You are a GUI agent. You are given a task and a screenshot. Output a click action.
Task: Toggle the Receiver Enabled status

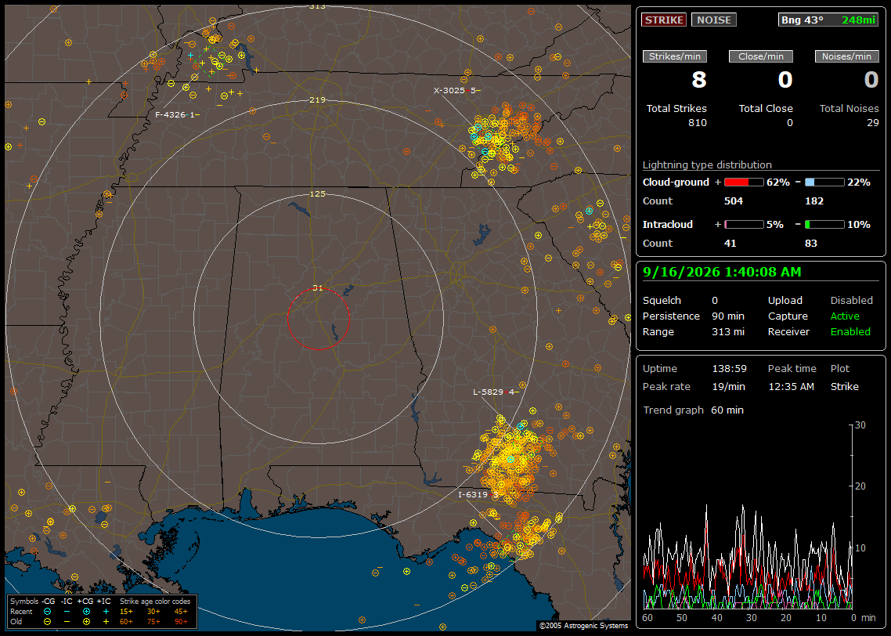point(850,331)
